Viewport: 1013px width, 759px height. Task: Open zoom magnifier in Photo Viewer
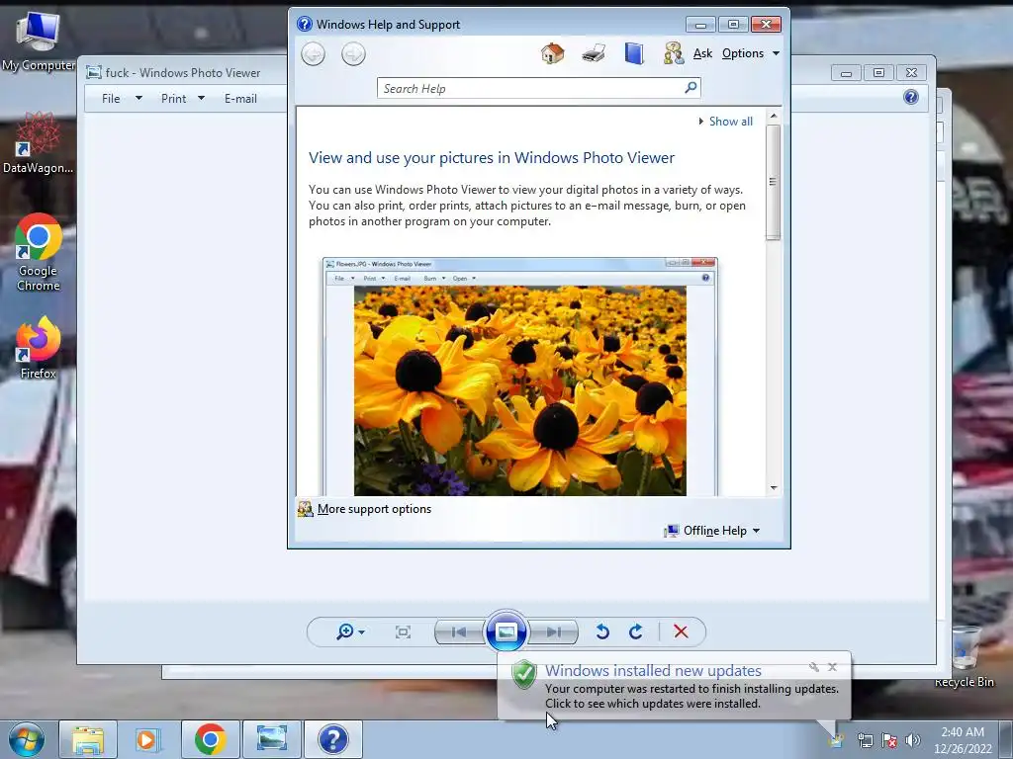pos(349,632)
